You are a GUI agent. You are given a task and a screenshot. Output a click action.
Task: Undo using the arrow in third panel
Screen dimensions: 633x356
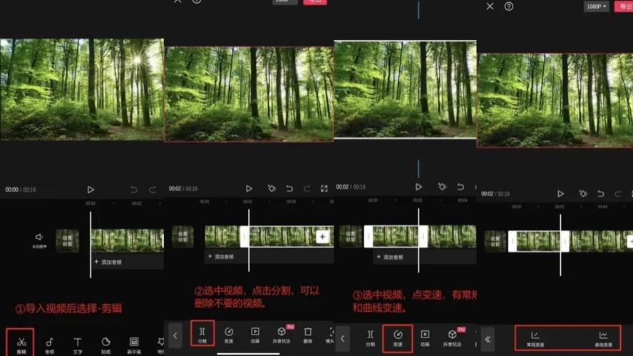(x=460, y=187)
